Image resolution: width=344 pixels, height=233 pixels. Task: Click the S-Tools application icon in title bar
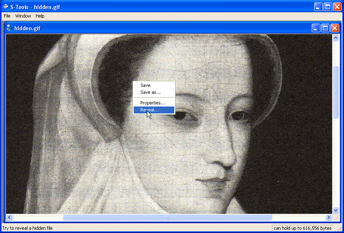coord(5,7)
